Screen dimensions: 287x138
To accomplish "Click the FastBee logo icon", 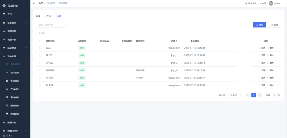I will click(4, 6).
